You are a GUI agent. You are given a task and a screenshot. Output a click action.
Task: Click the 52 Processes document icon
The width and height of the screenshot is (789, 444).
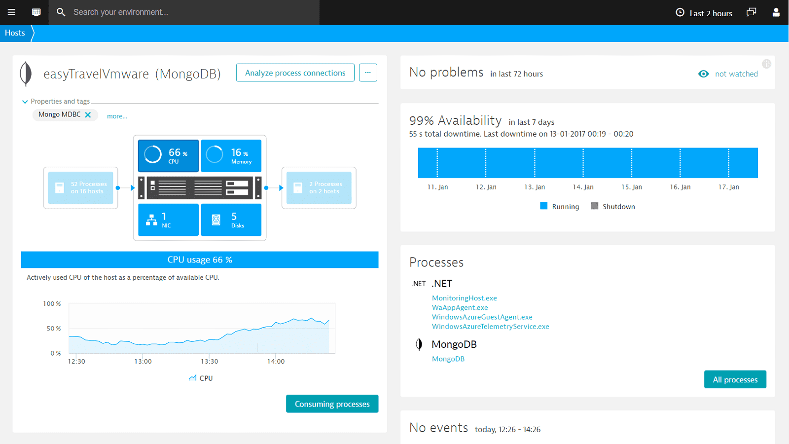pos(60,188)
